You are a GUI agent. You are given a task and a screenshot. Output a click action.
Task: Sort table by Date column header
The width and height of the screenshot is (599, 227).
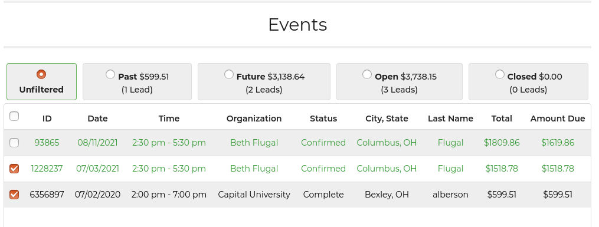click(97, 119)
